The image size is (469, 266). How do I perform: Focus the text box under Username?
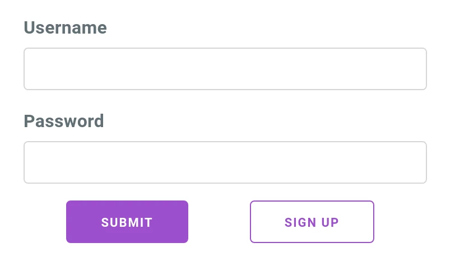coord(225,69)
